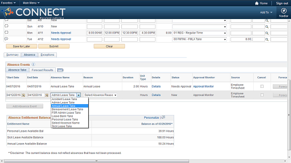
Task: Expand the Add To dropdown
Action: (x=266, y=12)
